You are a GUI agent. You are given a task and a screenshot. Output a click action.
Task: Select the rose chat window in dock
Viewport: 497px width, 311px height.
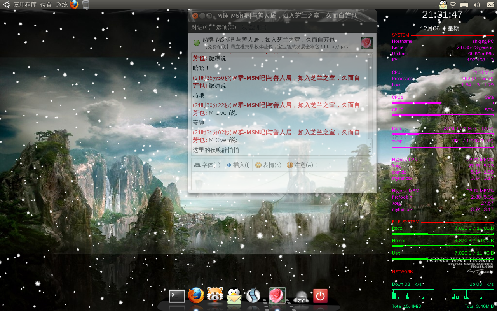pyautogui.click(x=277, y=296)
